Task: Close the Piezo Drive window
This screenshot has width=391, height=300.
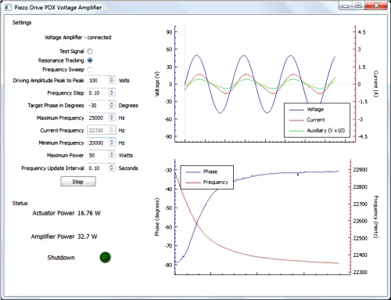Action: [x=376, y=5]
